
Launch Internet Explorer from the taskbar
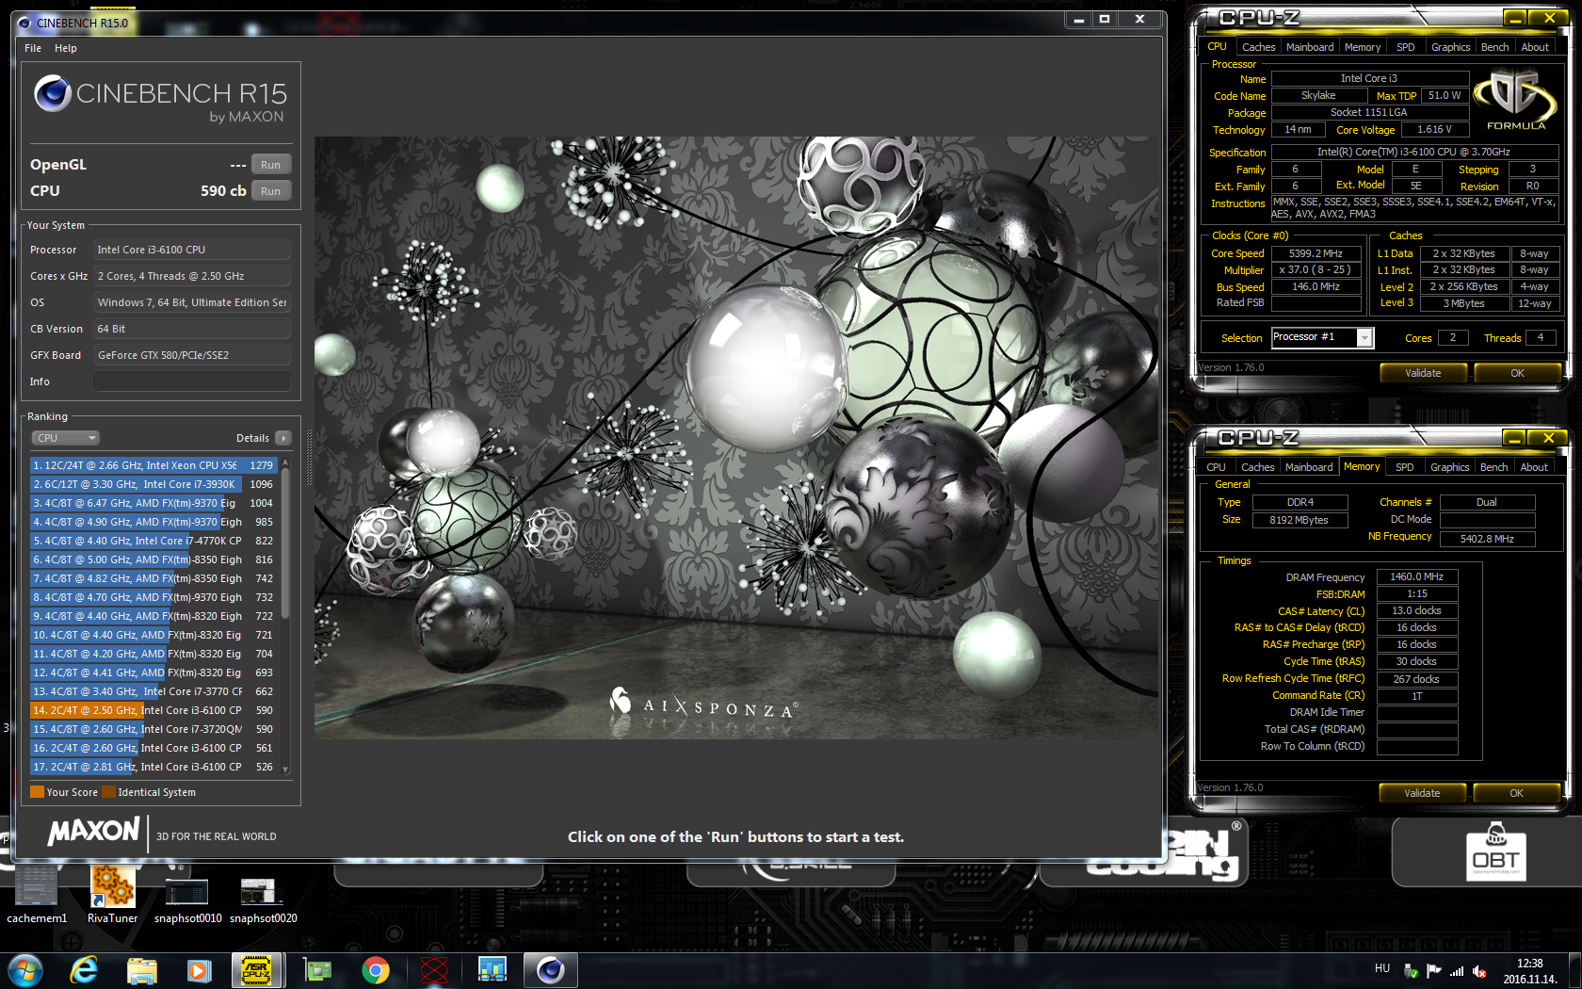click(x=84, y=969)
